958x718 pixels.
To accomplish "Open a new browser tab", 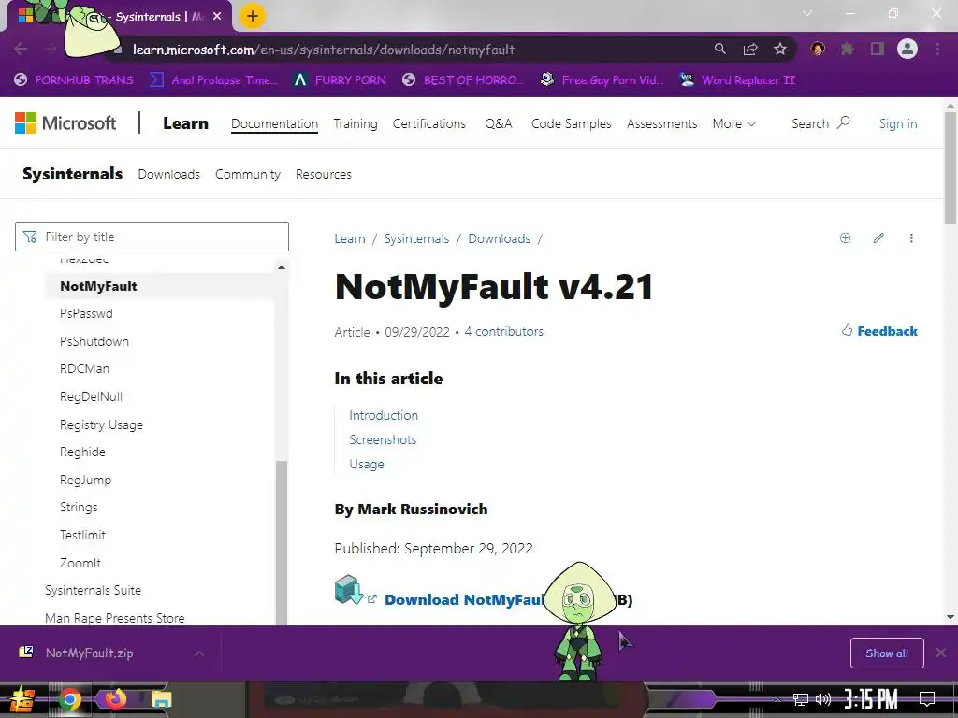I will (253, 17).
